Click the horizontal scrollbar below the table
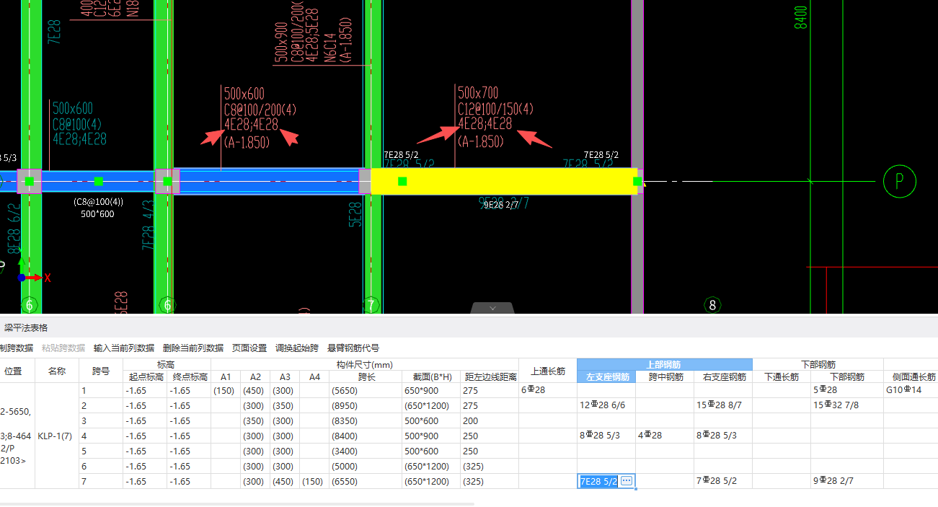The height and width of the screenshot is (507, 938). click(237, 503)
